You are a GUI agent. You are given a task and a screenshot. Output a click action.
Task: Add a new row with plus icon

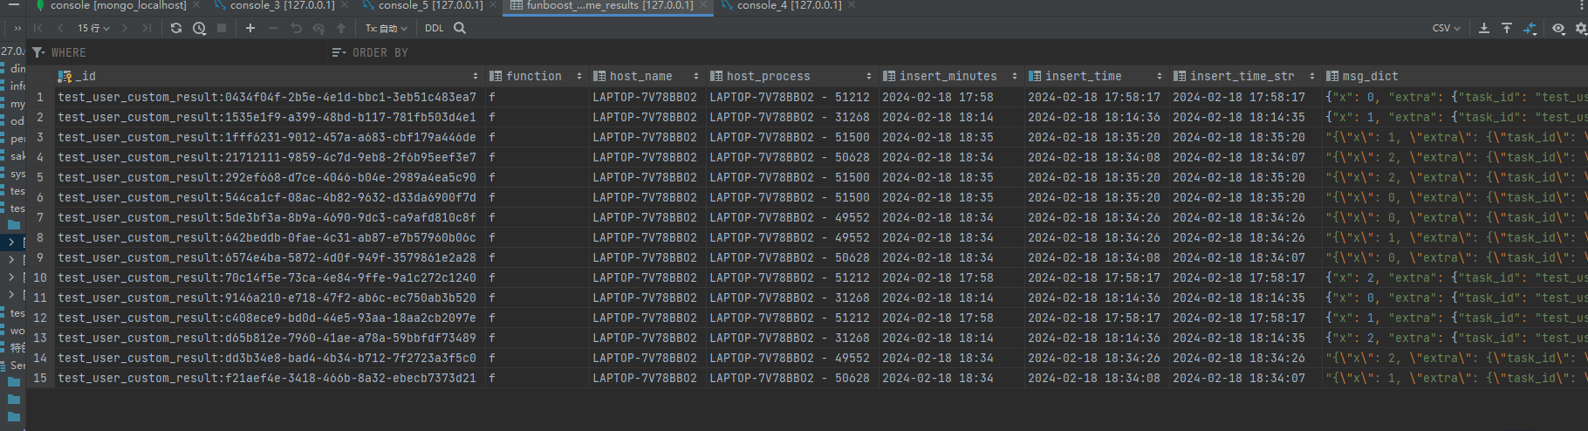(250, 28)
